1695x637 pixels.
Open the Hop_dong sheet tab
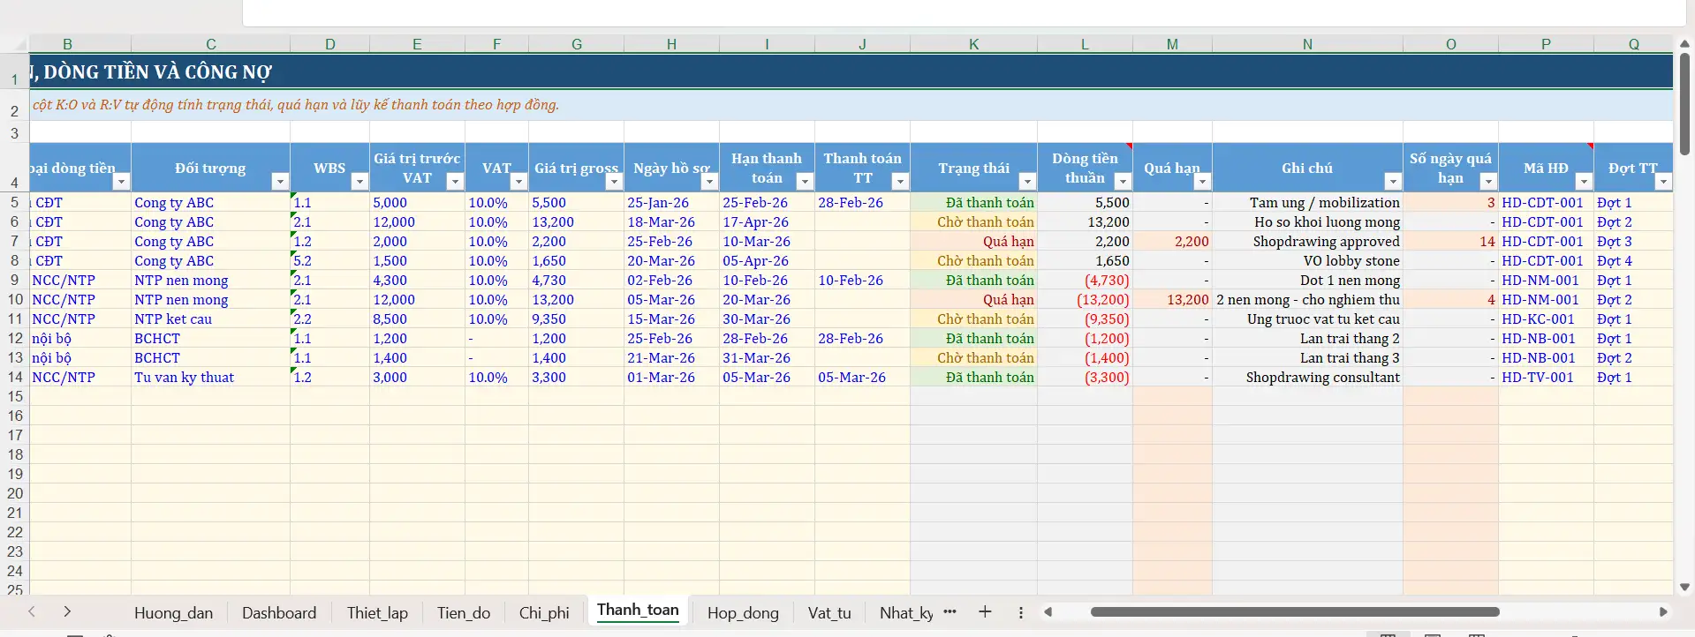point(743,613)
